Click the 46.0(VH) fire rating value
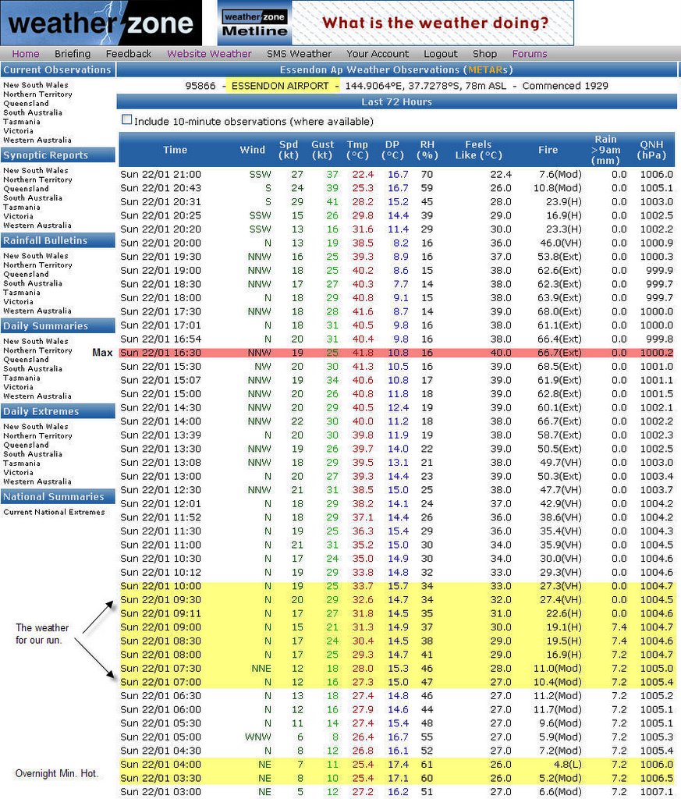 click(560, 243)
